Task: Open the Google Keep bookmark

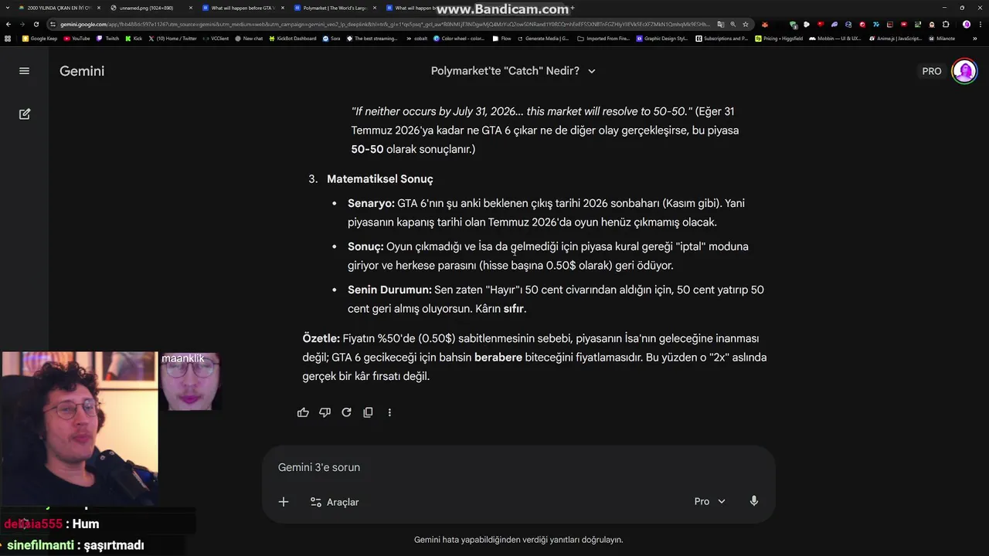Action: coord(39,38)
